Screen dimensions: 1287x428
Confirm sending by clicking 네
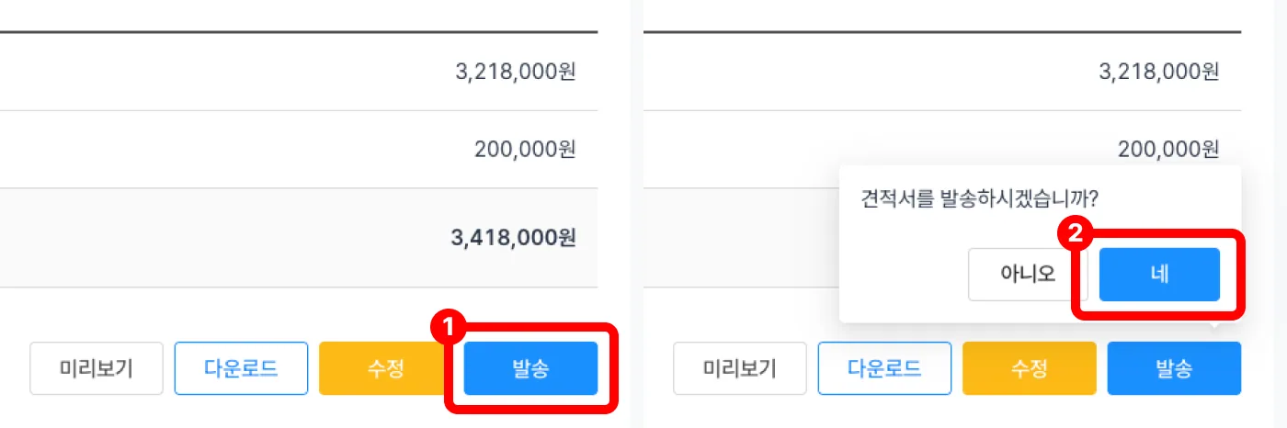(1159, 274)
